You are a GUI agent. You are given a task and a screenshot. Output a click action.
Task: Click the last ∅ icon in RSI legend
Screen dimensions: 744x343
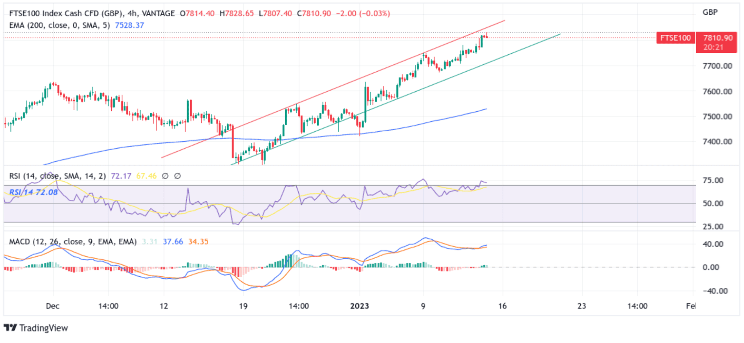pos(178,176)
